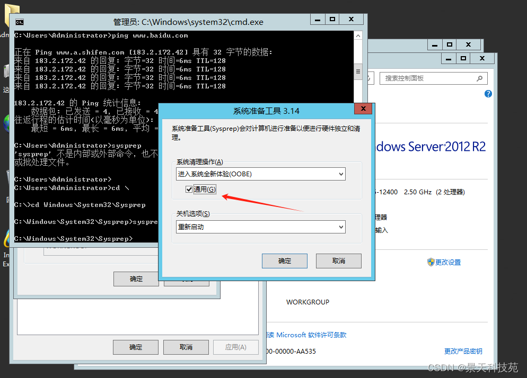Click the 更改产品密钥 link
Screen dimensions: 527x378
(463, 351)
